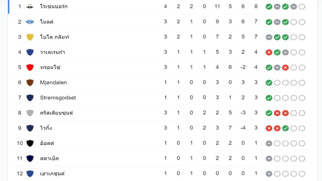Screen dimensions: 322x181
Task: Click the red loss icon in row 4
Action: point(269,52)
